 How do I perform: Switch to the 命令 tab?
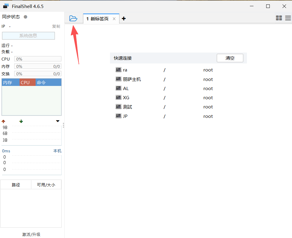point(41,82)
